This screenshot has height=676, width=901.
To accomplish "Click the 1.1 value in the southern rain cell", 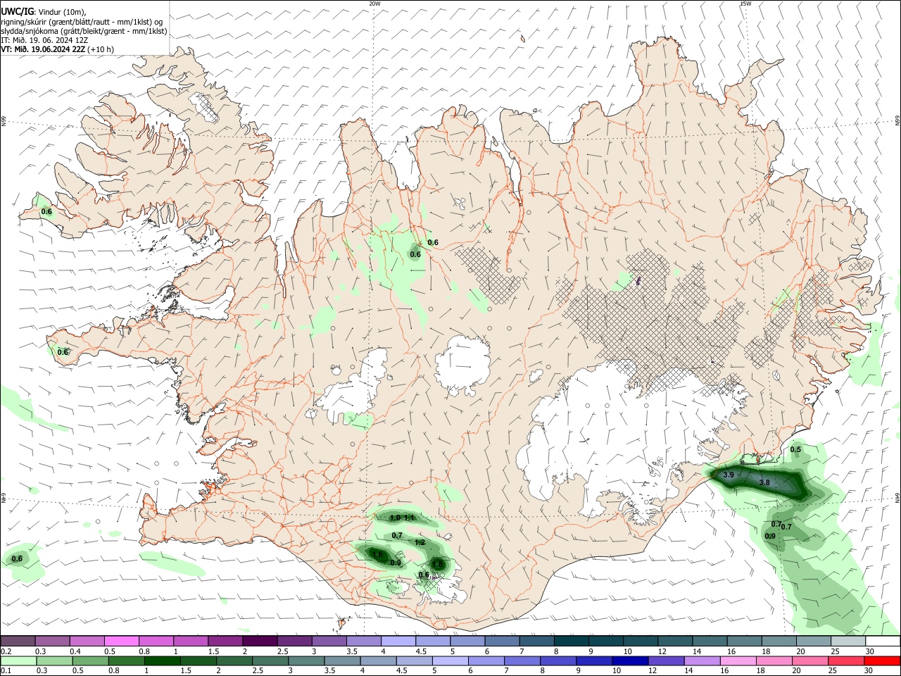I will pos(410,518).
